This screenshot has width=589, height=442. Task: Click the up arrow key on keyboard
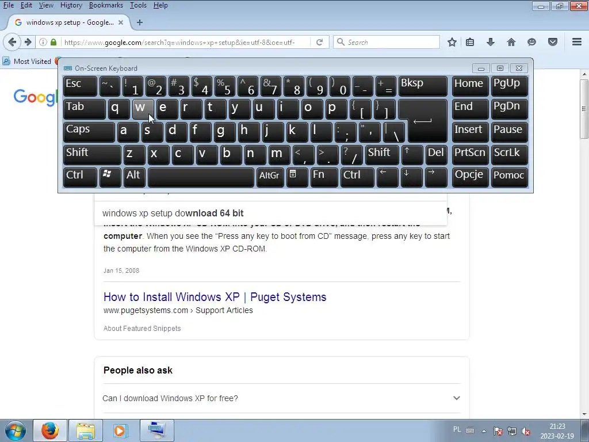click(x=412, y=155)
